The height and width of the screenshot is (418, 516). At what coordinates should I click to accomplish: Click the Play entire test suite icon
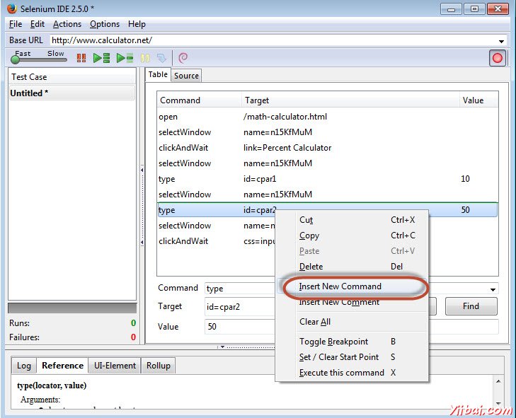pos(101,58)
